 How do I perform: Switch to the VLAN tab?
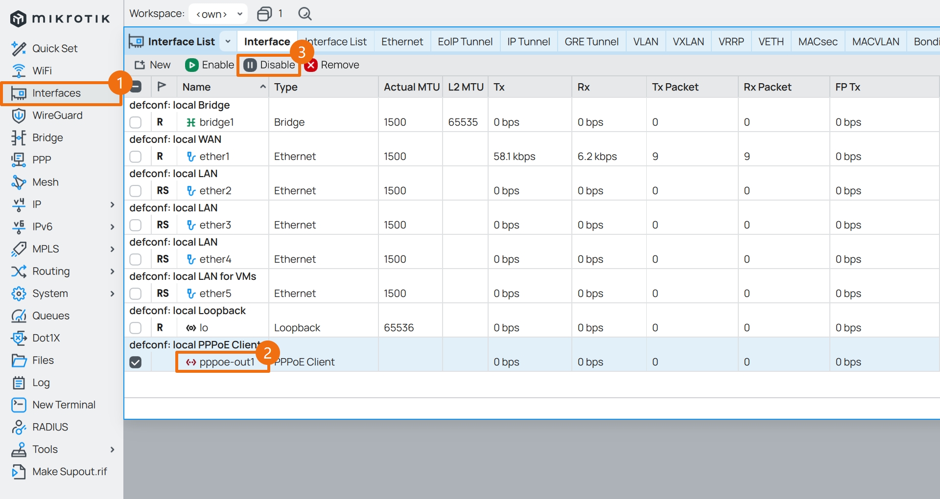(x=646, y=42)
